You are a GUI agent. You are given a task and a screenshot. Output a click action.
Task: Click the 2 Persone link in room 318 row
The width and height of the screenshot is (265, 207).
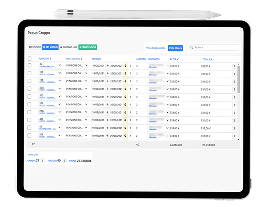[152, 137]
